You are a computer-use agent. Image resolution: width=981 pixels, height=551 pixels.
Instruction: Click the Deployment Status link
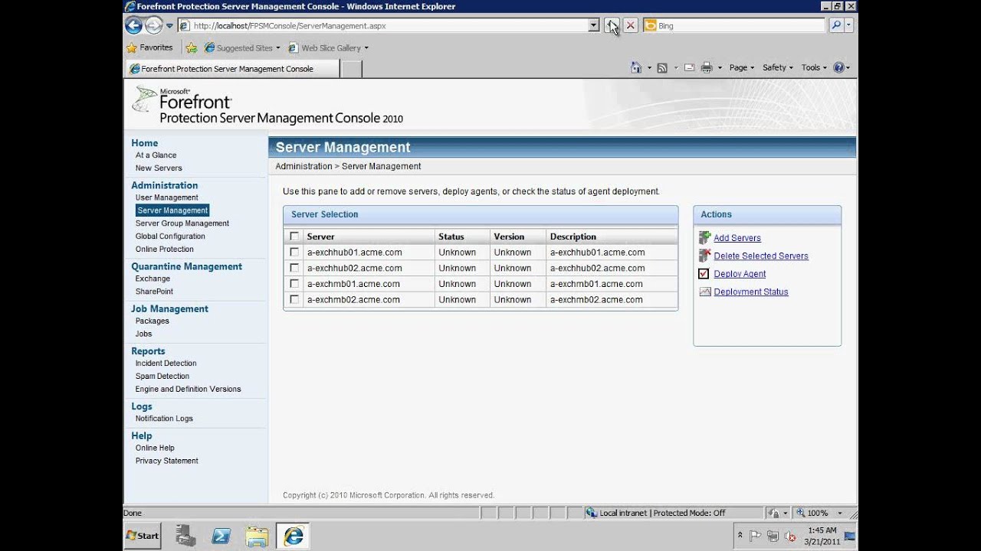click(751, 292)
